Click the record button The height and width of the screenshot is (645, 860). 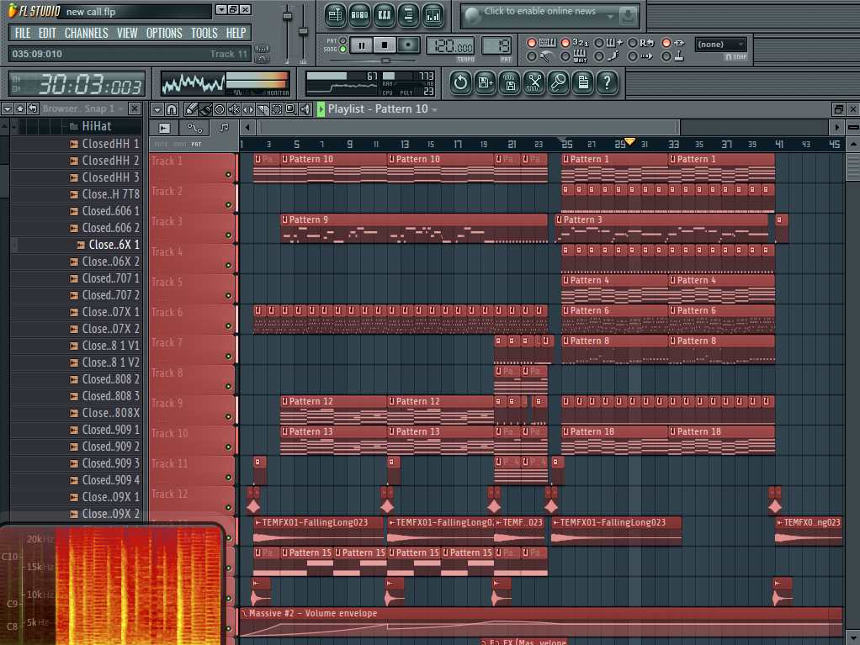click(408, 45)
